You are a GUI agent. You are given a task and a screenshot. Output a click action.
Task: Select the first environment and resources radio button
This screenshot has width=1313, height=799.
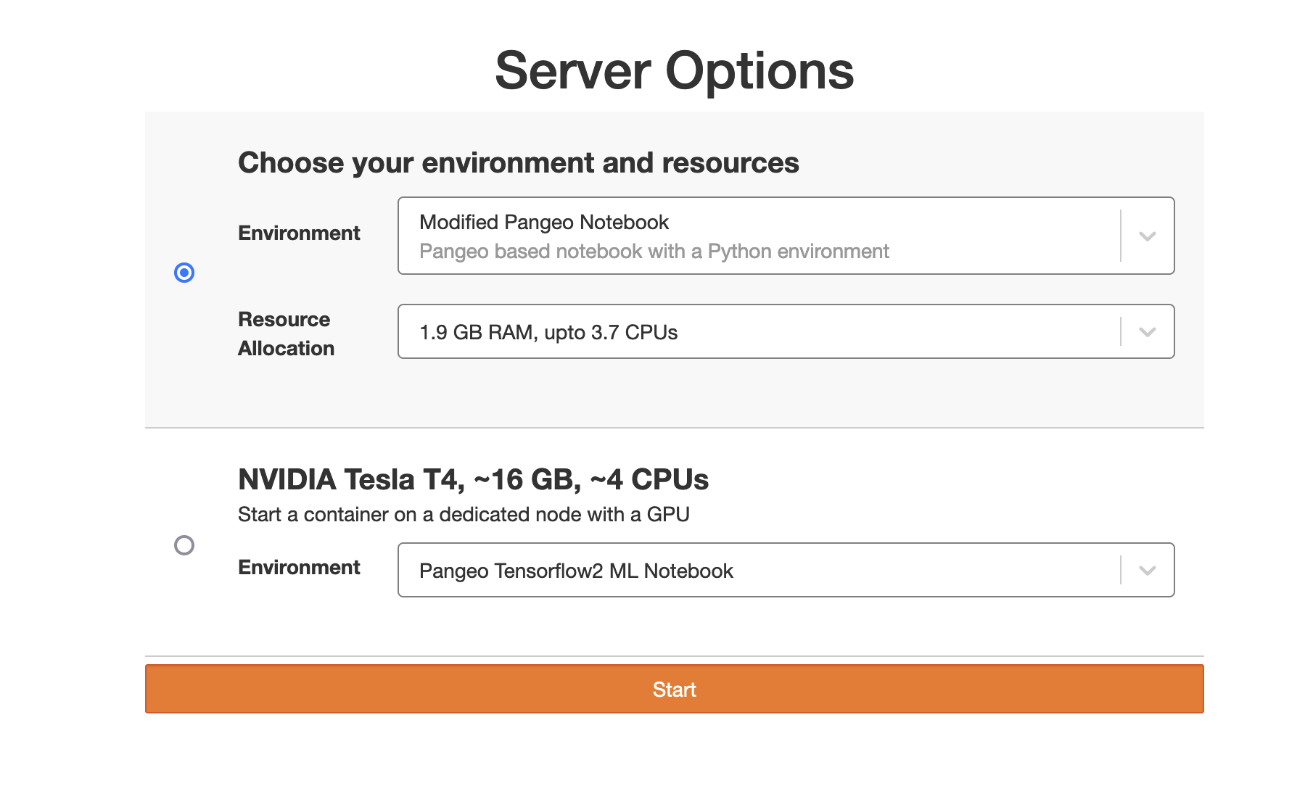pyautogui.click(x=184, y=273)
